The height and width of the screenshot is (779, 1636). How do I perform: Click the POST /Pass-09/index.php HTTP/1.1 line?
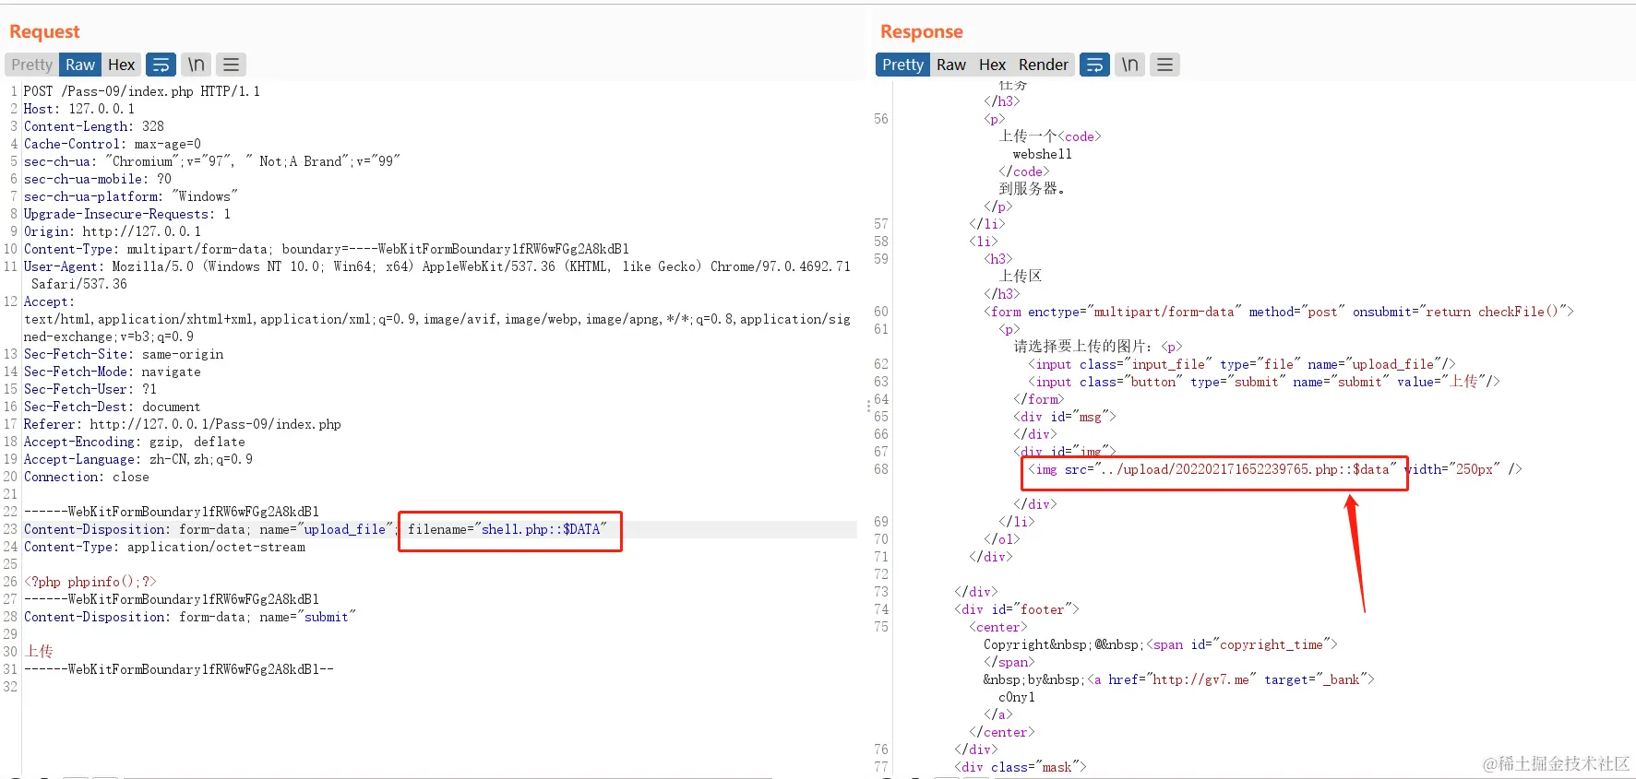click(142, 91)
